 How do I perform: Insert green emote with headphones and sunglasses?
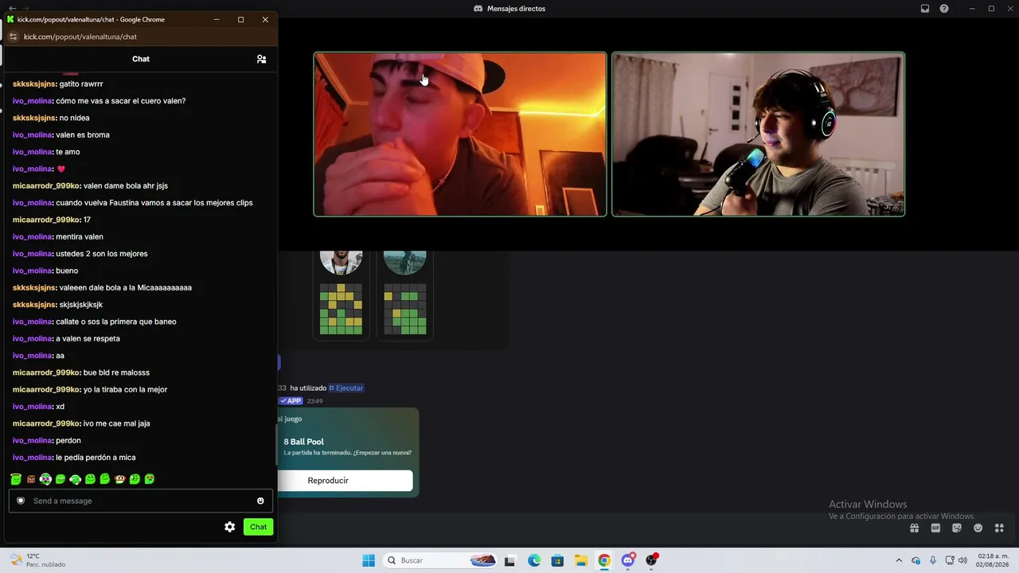pos(45,479)
